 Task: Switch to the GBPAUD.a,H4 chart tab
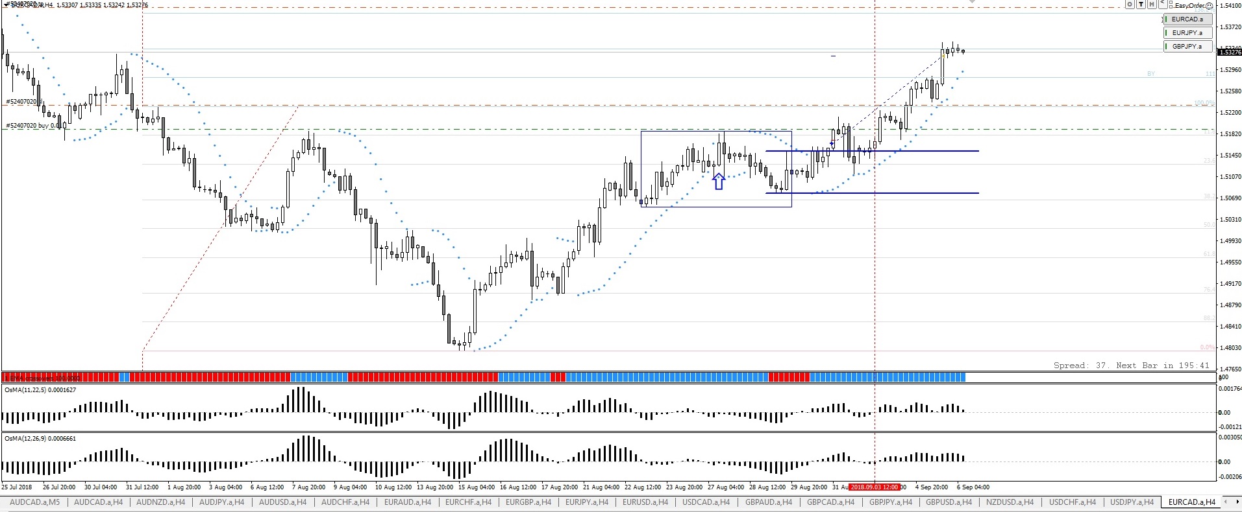coord(769,502)
